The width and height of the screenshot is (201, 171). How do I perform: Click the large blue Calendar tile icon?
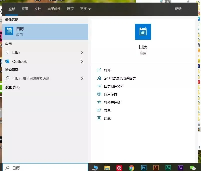[143, 32]
